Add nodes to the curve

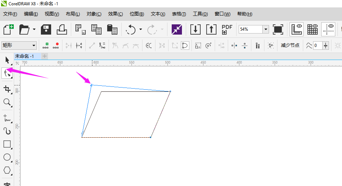45,46
